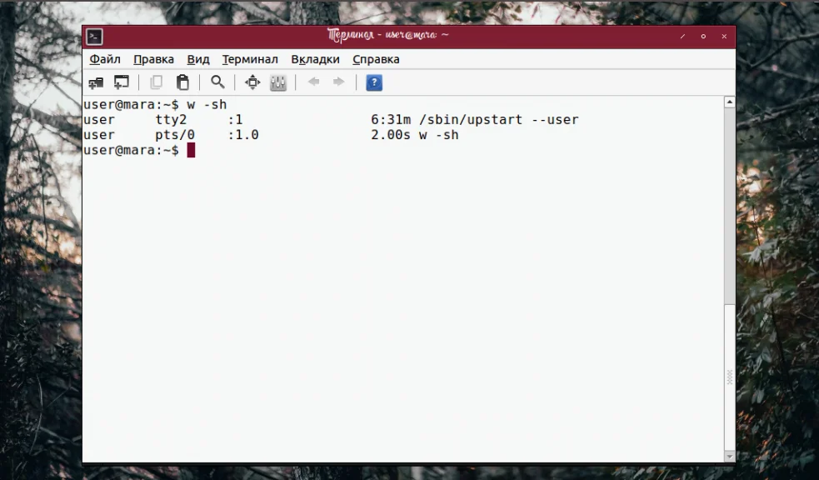Click the terminal app icon in title bar

pos(94,37)
